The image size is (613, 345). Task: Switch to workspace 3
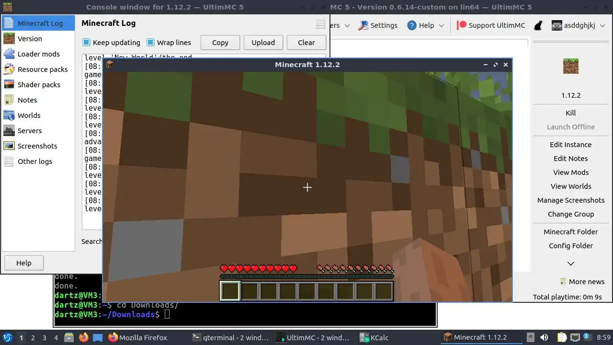click(x=45, y=338)
